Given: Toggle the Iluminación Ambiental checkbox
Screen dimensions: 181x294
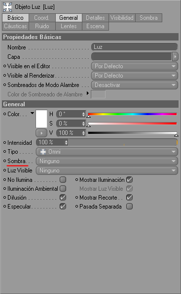Looking at the screenshot, I should 63,188.
